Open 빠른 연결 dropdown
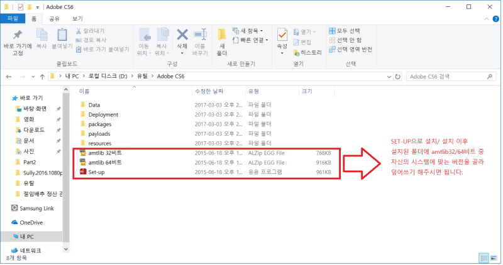503x265 pixels. coord(250,40)
